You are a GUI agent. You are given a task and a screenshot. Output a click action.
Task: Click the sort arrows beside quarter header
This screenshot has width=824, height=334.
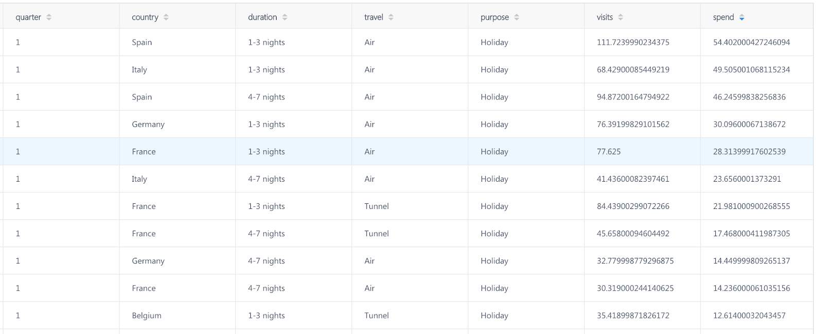pyautogui.click(x=49, y=17)
